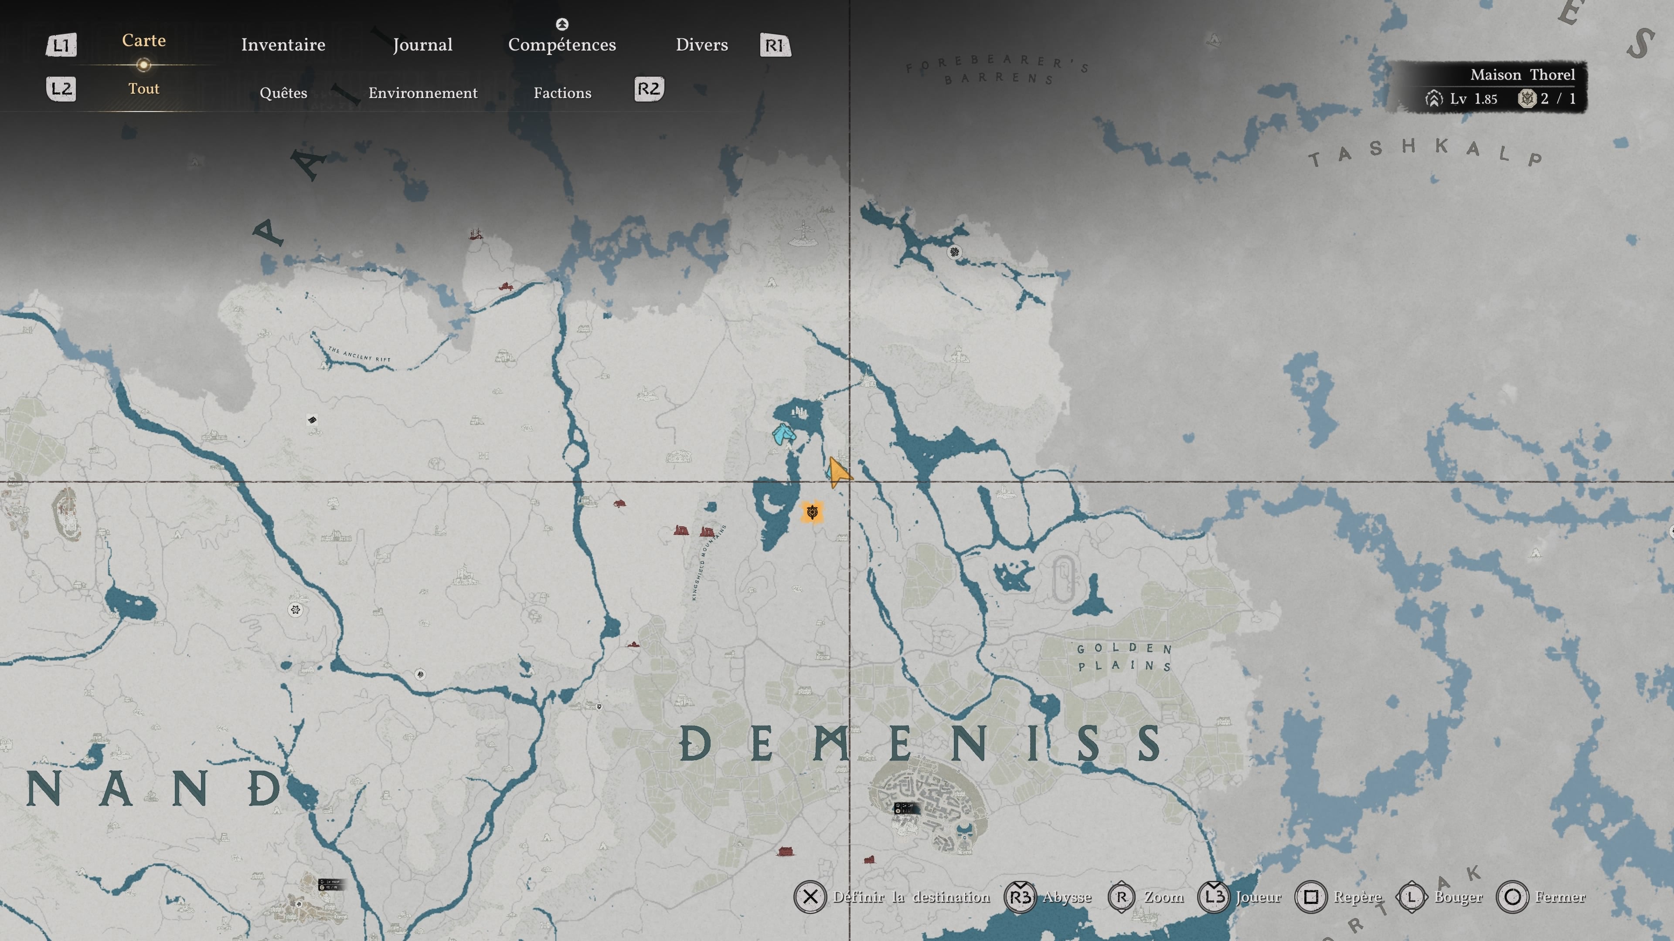This screenshot has width=1674, height=941.
Task: Click the Demeniss region label
Action: pos(919,743)
